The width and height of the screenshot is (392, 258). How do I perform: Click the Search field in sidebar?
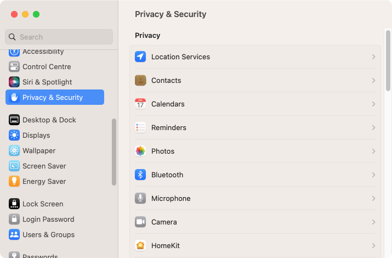[x=59, y=37]
